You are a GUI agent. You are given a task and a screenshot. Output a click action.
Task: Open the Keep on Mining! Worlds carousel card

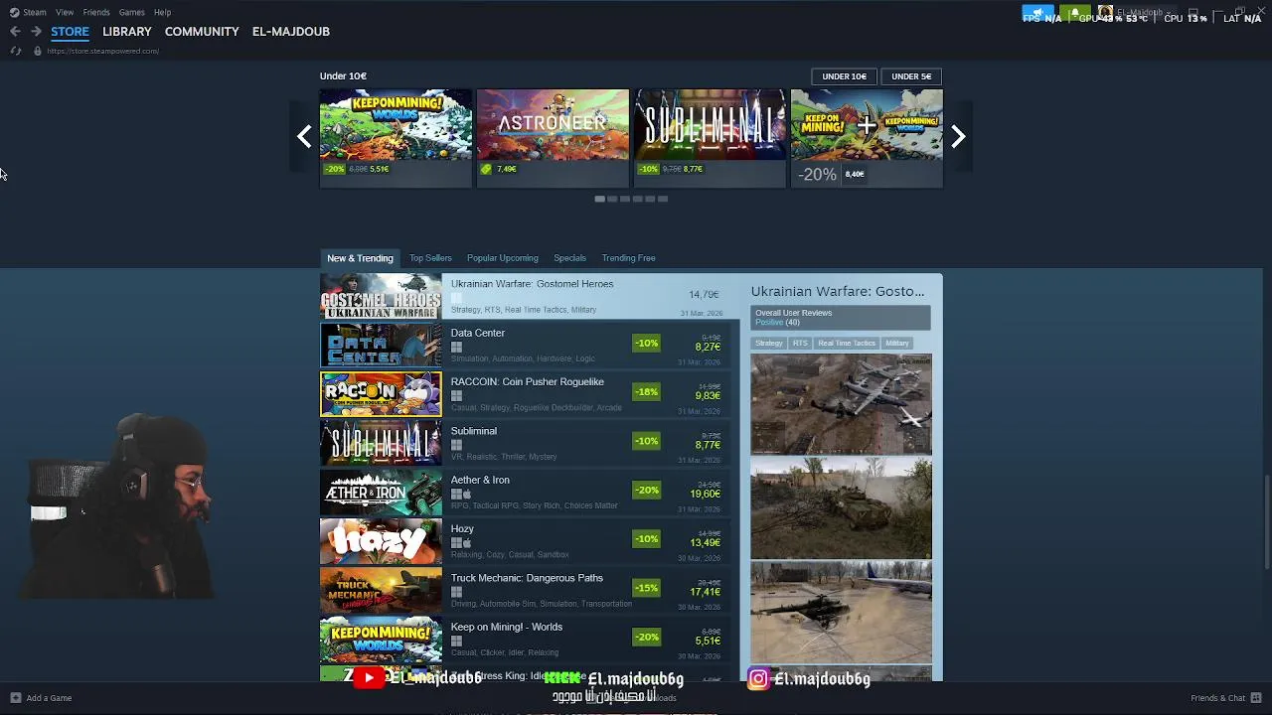pyautogui.click(x=396, y=137)
